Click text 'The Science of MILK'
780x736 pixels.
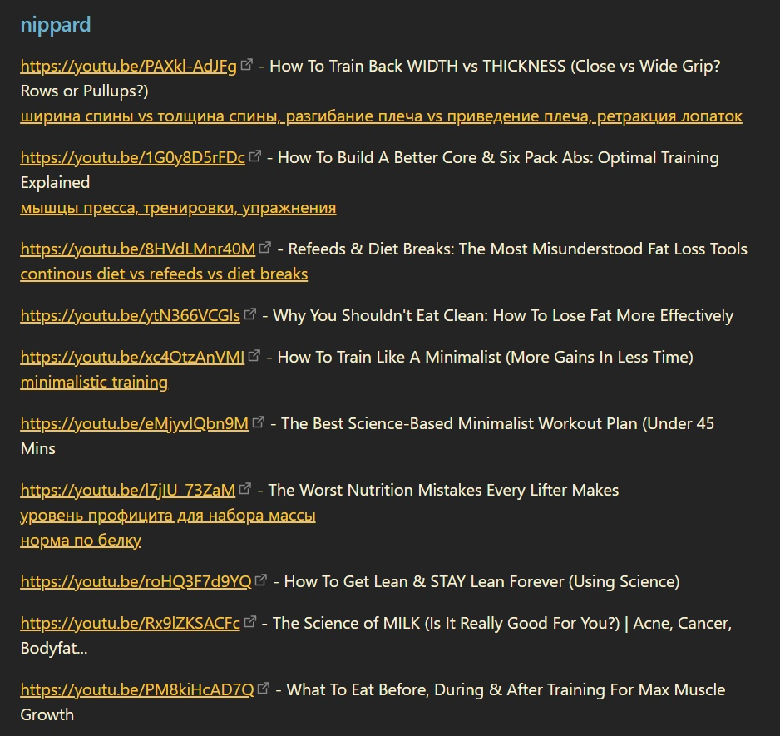pyautogui.click(x=346, y=624)
